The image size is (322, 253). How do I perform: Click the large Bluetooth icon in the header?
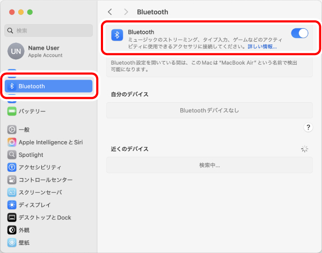(x=118, y=35)
